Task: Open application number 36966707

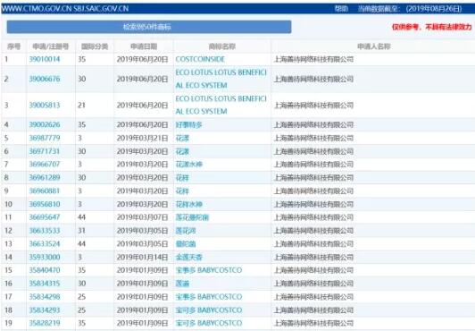Action: (x=45, y=164)
